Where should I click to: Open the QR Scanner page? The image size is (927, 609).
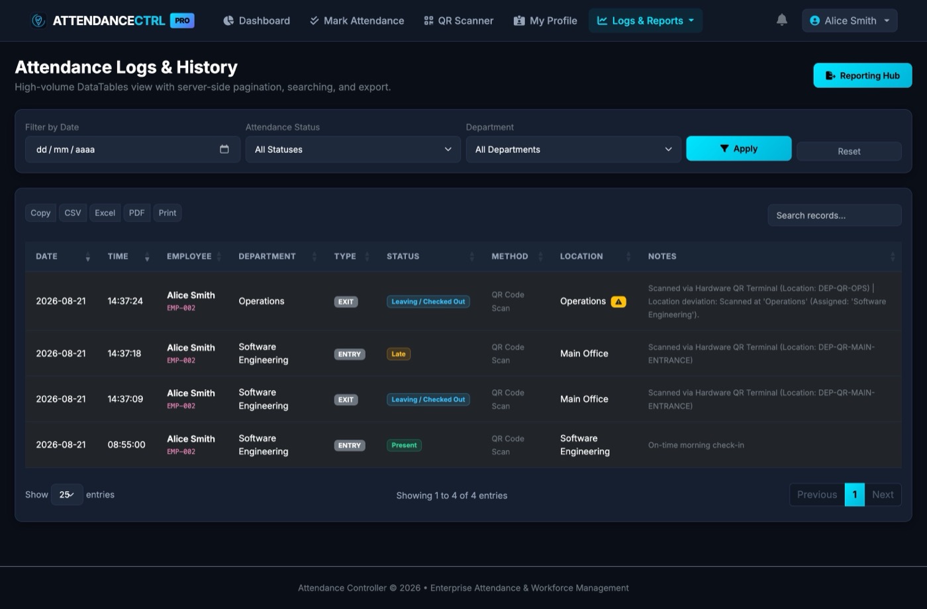pos(458,21)
